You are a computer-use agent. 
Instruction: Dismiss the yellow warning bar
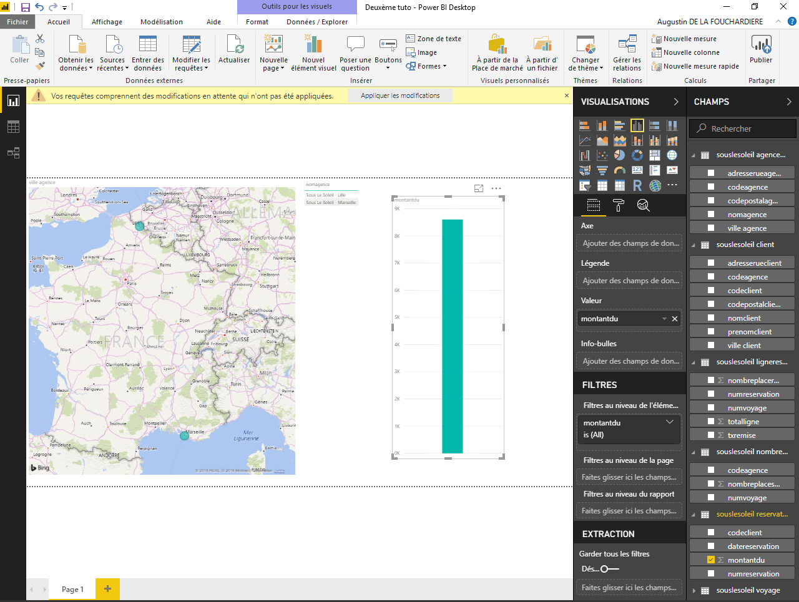coord(567,95)
